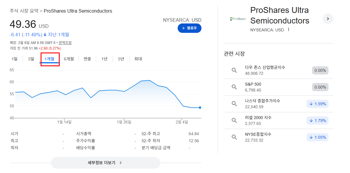Click the 1.05% down change badge

[x=317, y=137]
